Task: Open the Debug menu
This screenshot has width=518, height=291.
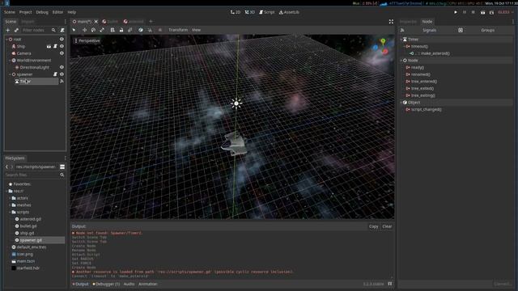Action: 42,12
